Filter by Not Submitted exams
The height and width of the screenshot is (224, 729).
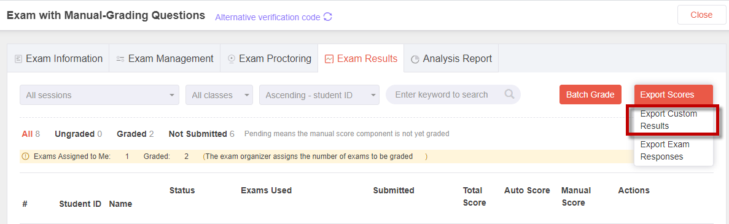click(x=201, y=134)
